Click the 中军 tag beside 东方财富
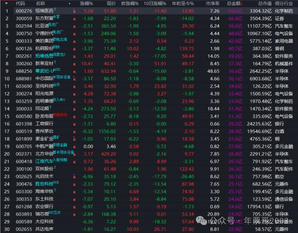 click(x=57, y=17)
